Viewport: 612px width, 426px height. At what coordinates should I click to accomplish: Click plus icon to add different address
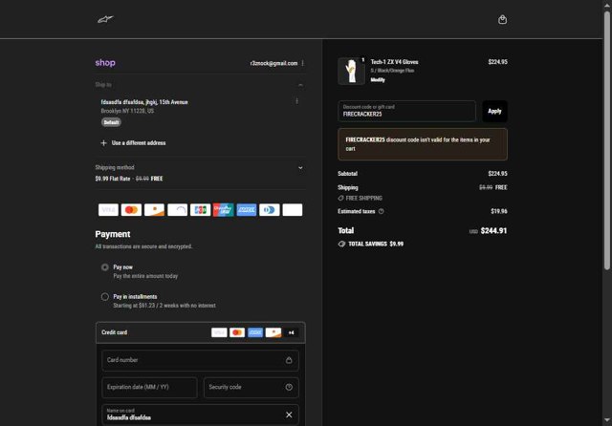coord(103,143)
